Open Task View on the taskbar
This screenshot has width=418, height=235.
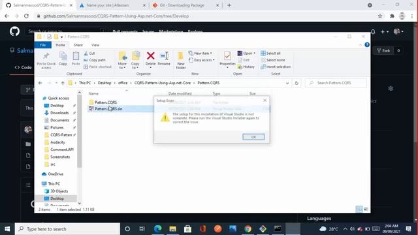(x=142, y=229)
